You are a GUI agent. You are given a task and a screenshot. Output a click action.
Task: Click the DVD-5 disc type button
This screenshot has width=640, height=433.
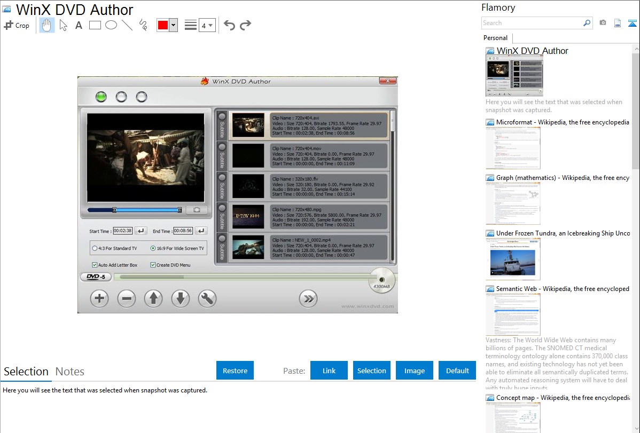[96, 277]
